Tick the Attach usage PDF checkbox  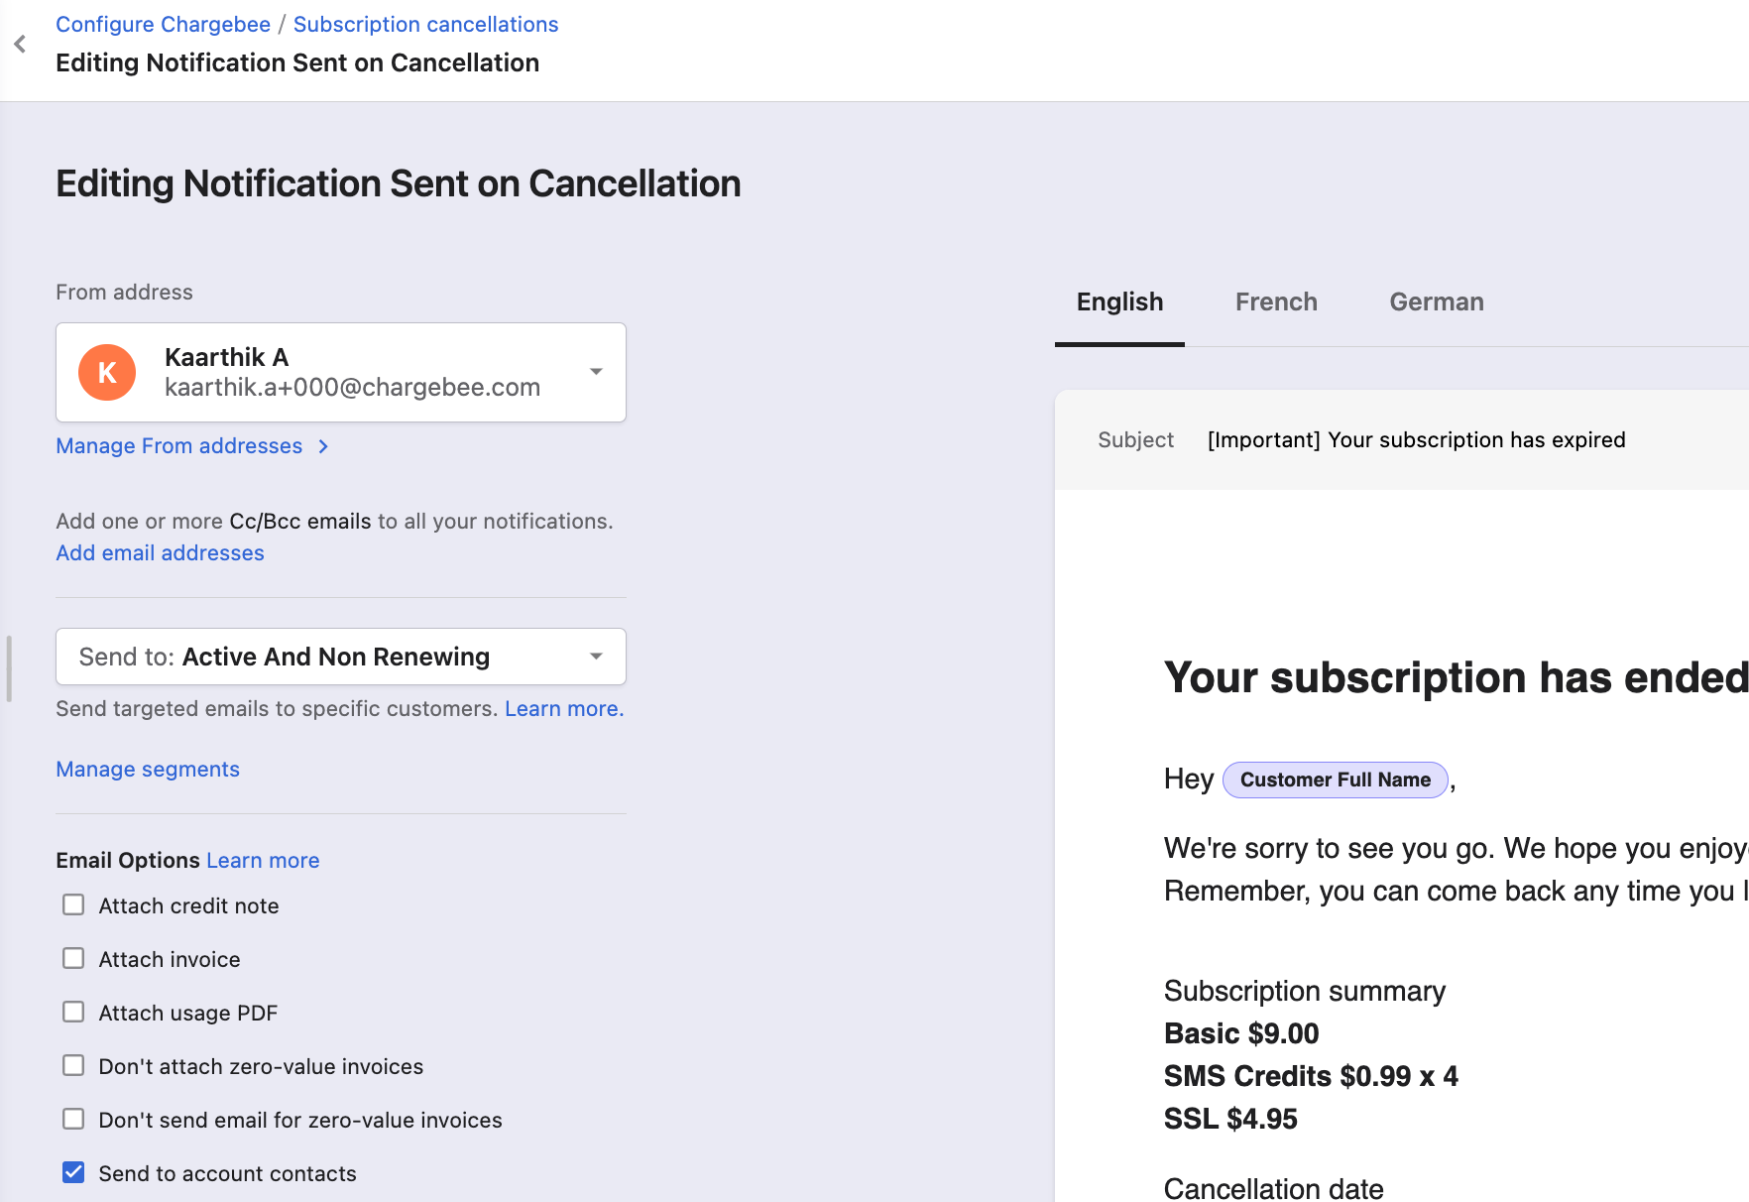click(x=73, y=1012)
